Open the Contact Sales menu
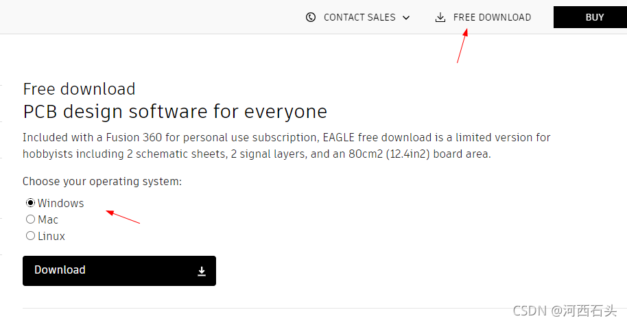The height and width of the screenshot is (323, 627). coord(359,17)
